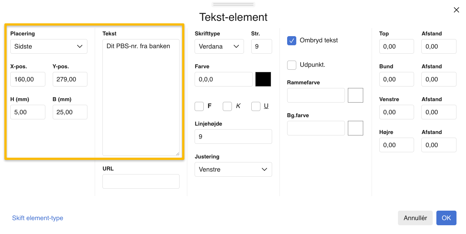Enable underline with the U checkbox
The height and width of the screenshot is (234, 466).
[x=256, y=106]
